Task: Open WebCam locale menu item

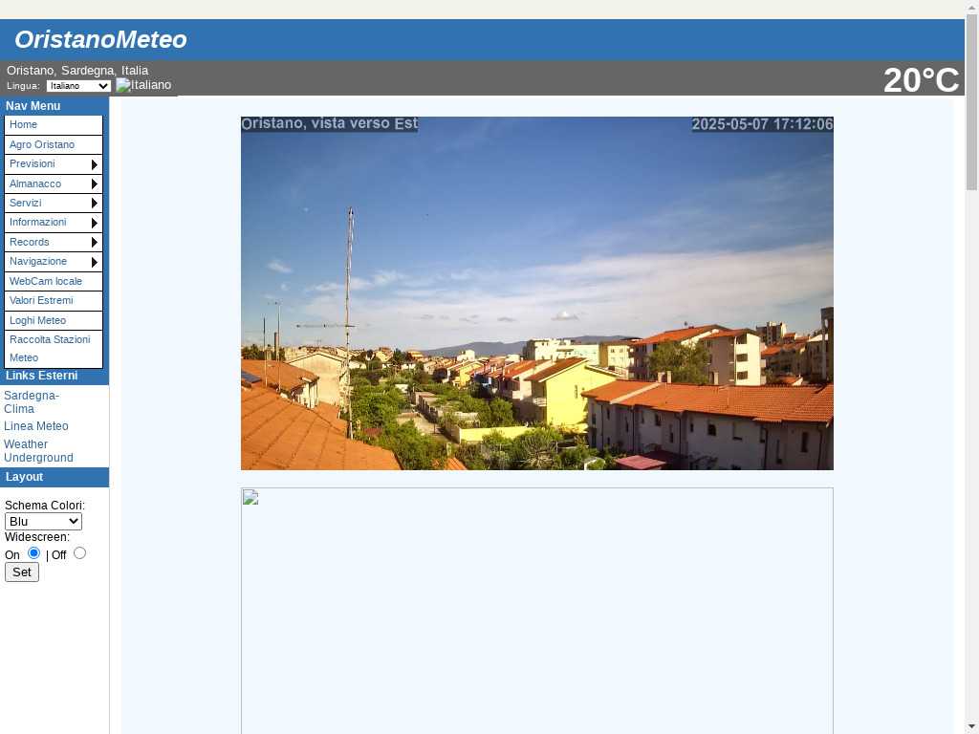Action: pos(54,282)
